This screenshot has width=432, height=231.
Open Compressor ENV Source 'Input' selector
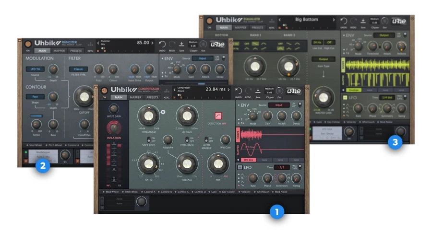point(278,105)
